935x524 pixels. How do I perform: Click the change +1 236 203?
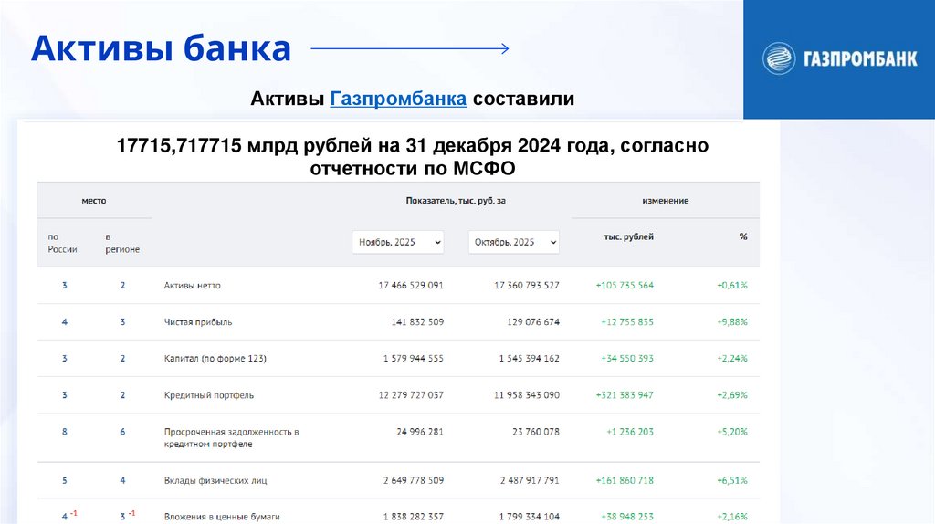[x=630, y=432]
